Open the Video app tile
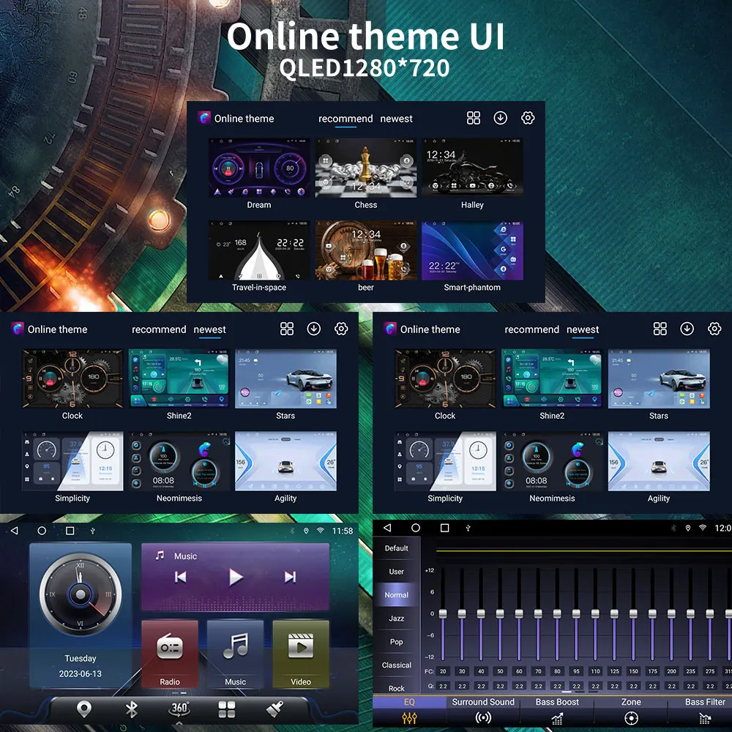 click(x=301, y=654)
